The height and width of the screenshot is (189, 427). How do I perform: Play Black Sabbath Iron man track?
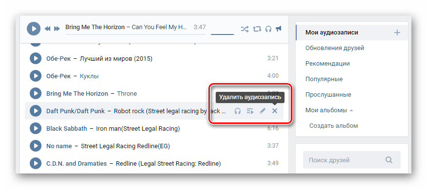(36, 129)
